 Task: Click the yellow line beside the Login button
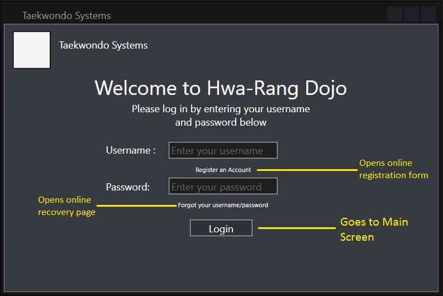[x=296, y=228]
